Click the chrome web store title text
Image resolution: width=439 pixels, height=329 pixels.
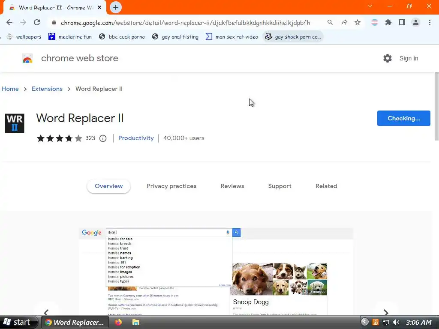pos(79,58)
